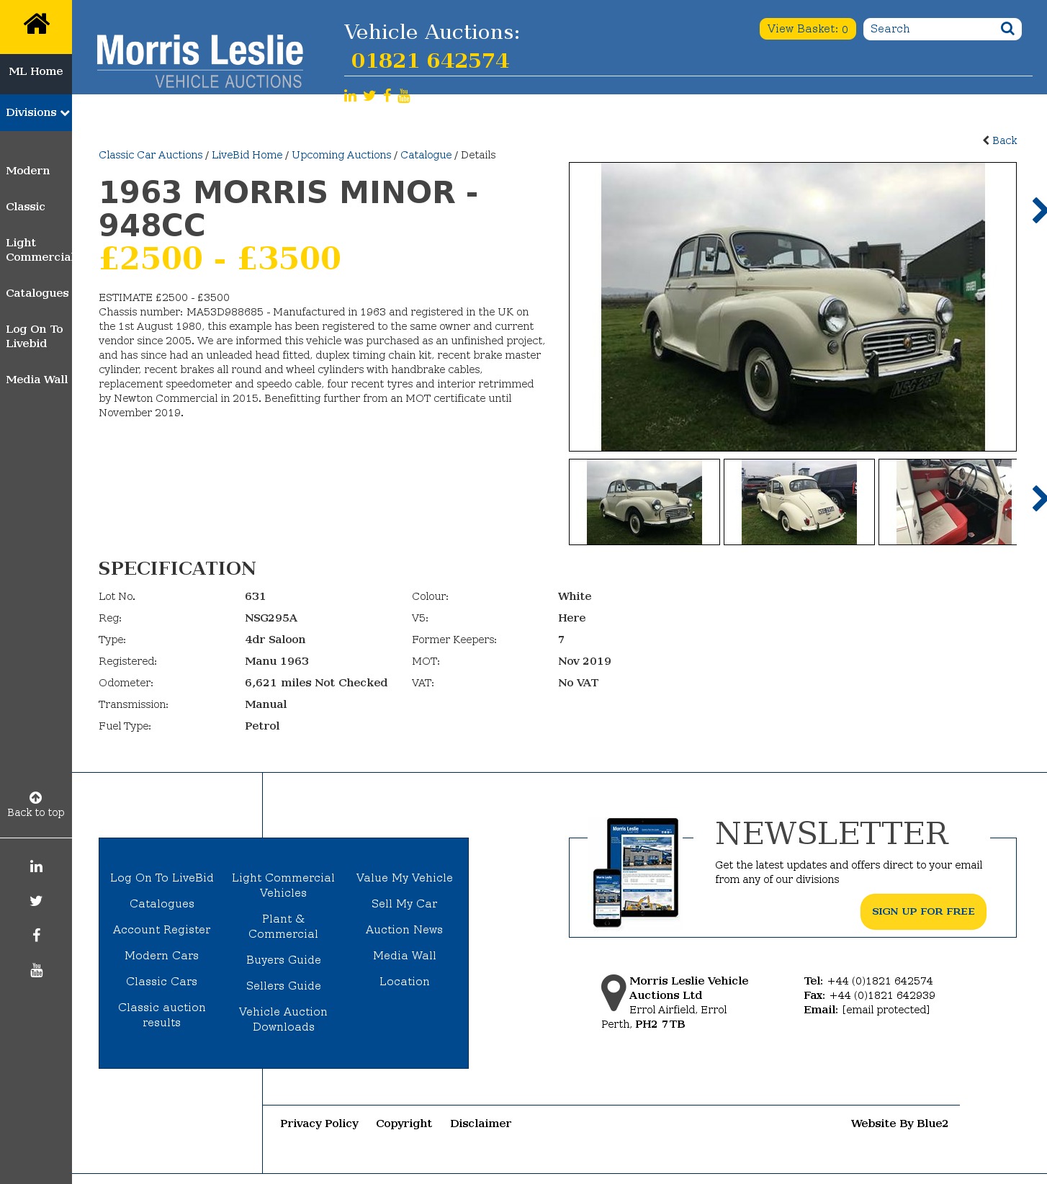Viewport: 1047px width, 1184px height.
Task: Open the Value My Vehicle link
Action: point(405,878)
